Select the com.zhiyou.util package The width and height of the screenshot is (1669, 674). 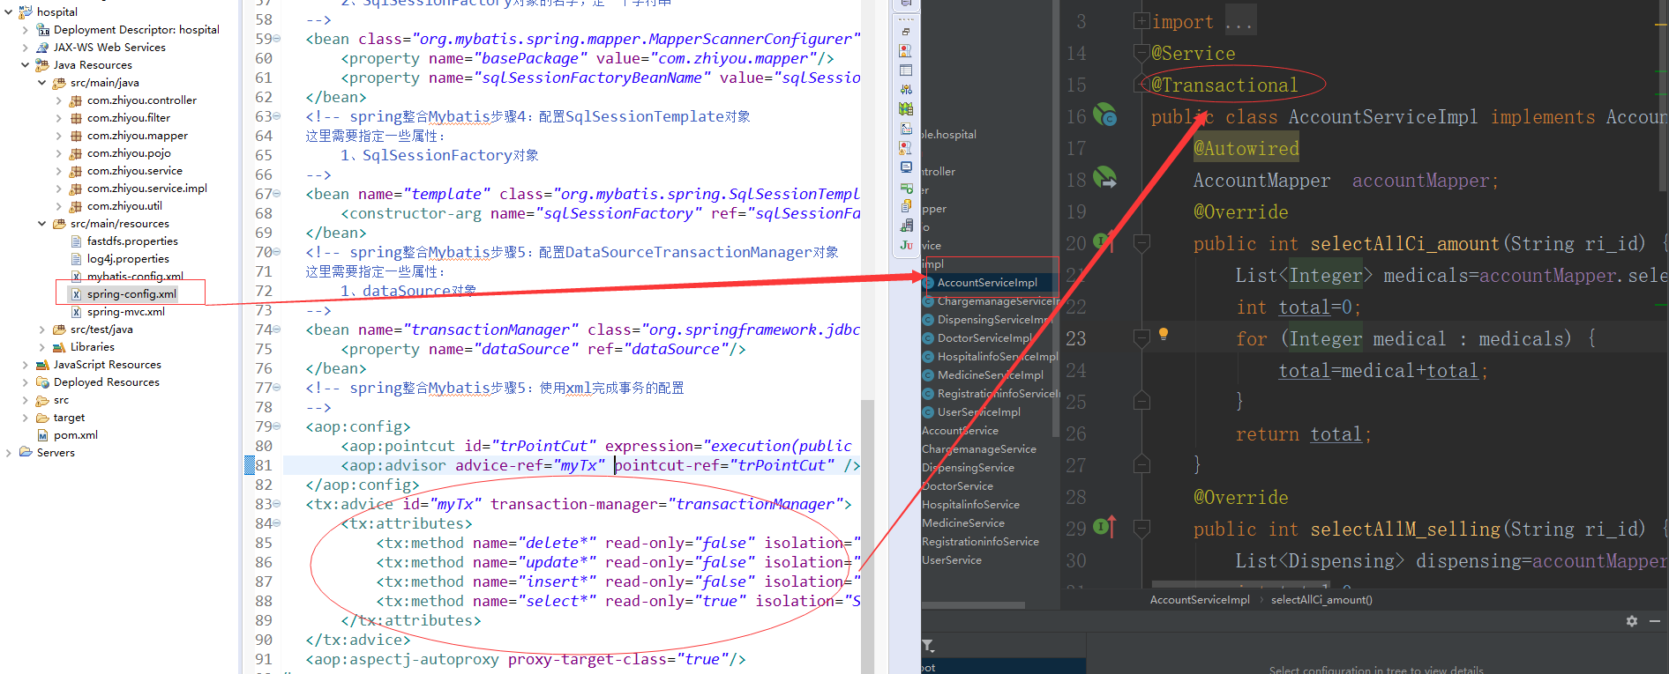(124, 206)
